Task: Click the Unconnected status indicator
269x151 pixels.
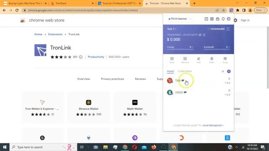Action: point(216,29)
